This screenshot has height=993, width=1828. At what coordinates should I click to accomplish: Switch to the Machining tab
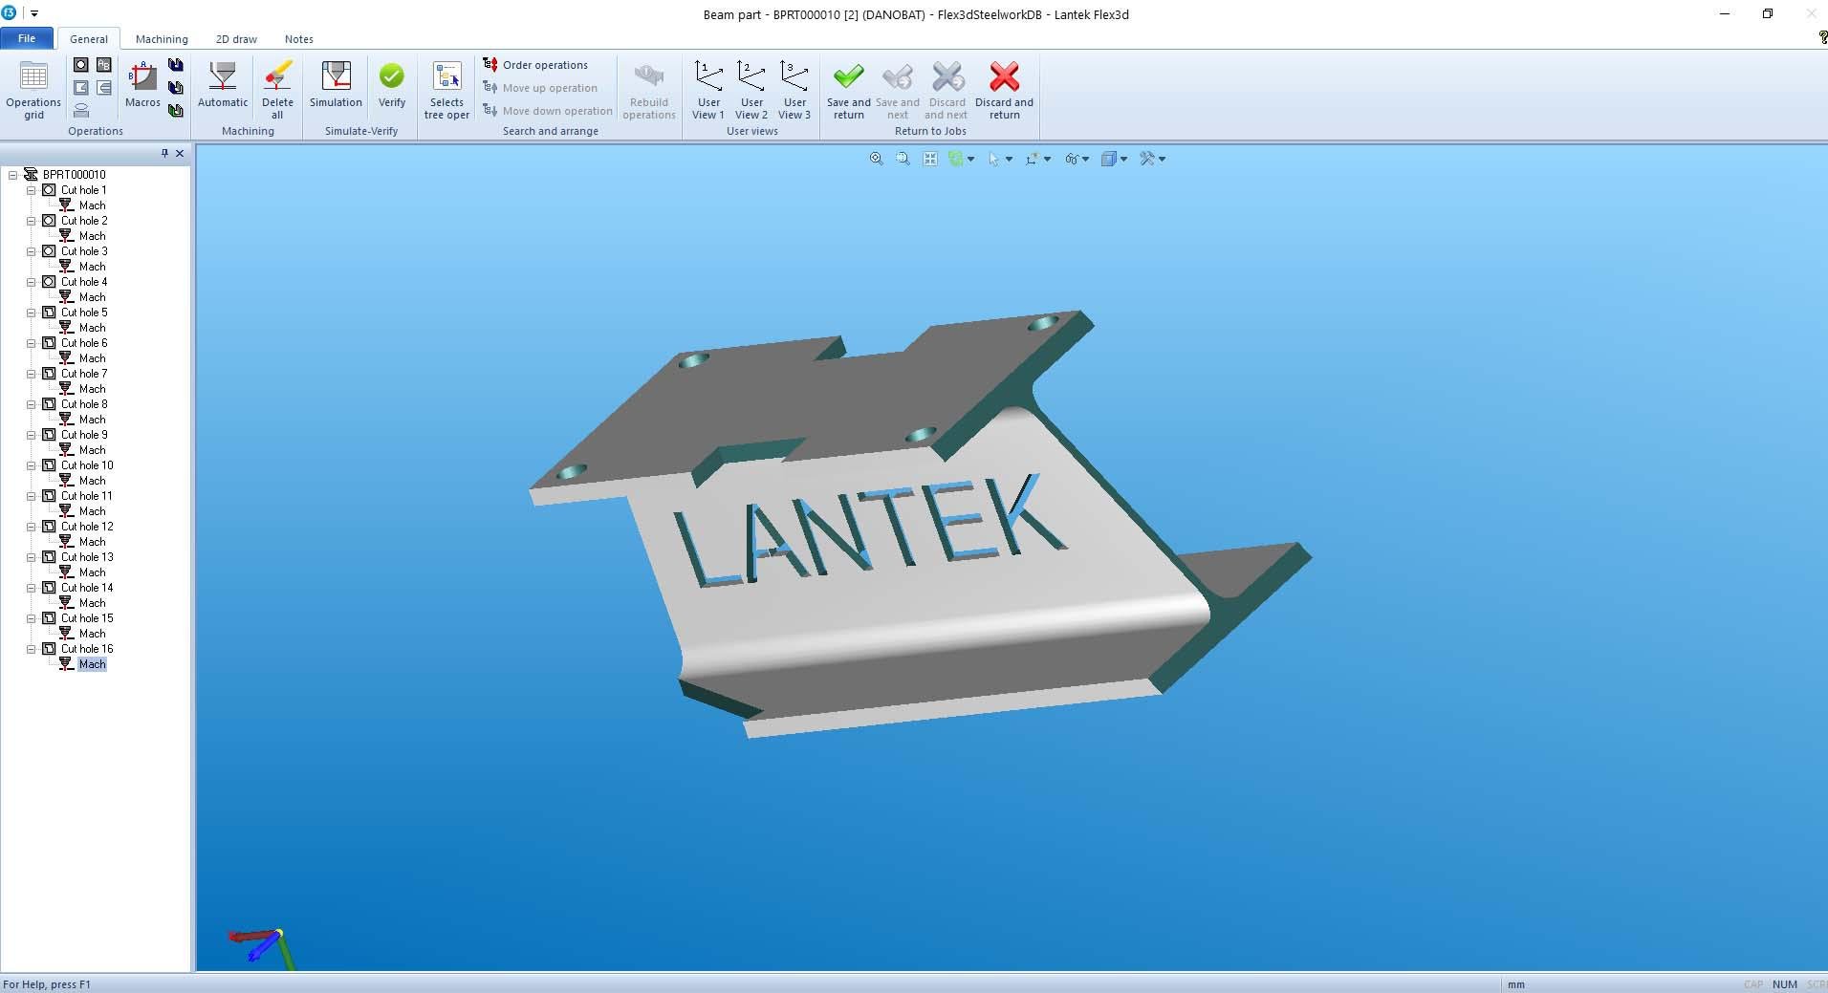(x=162, y=39)
